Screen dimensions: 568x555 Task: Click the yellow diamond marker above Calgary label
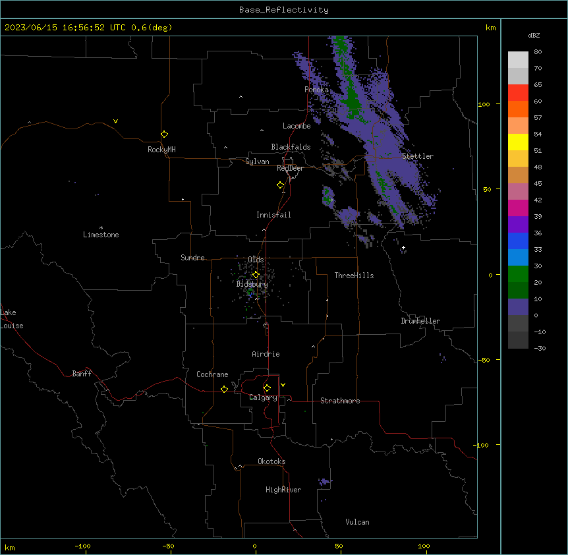click(x=267, y=388)
